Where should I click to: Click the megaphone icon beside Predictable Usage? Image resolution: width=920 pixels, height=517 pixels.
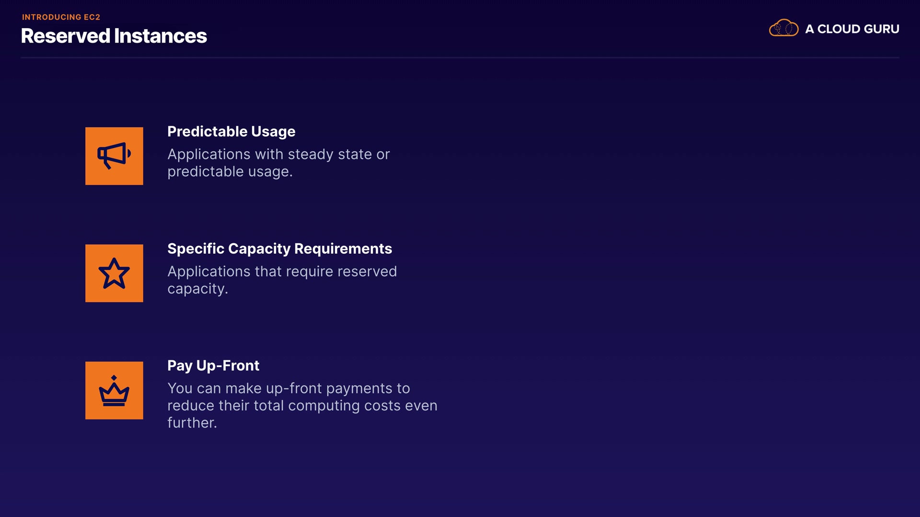coord(114,156)
